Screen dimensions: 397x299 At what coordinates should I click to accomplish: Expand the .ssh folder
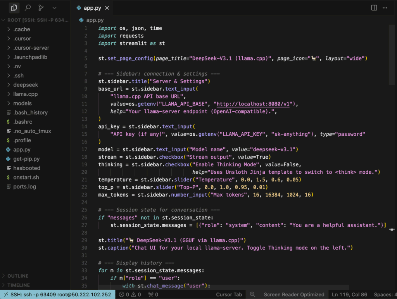click(35, 76)
